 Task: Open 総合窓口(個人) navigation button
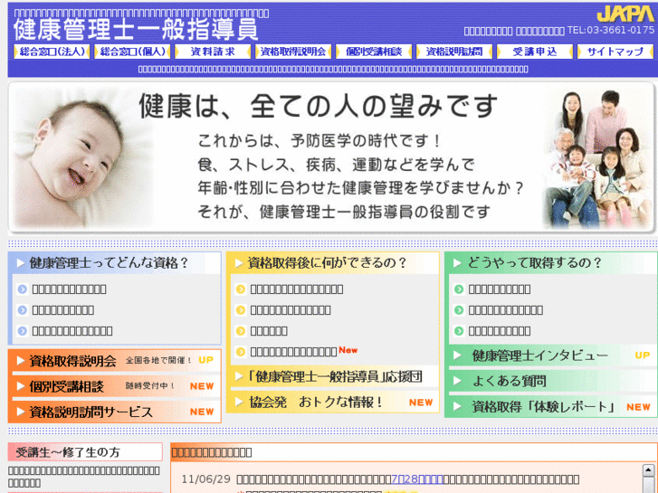132,52
